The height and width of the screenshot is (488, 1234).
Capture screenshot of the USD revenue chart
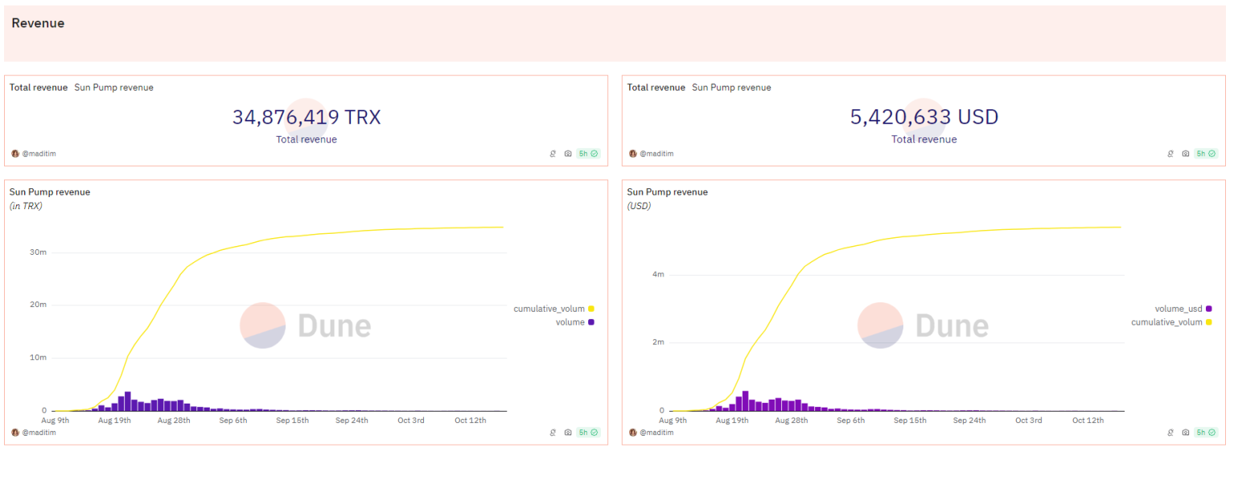click(x=1186, y=433)
